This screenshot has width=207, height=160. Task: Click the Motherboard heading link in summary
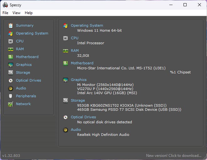pyautogui.click(x=82, y=63)
